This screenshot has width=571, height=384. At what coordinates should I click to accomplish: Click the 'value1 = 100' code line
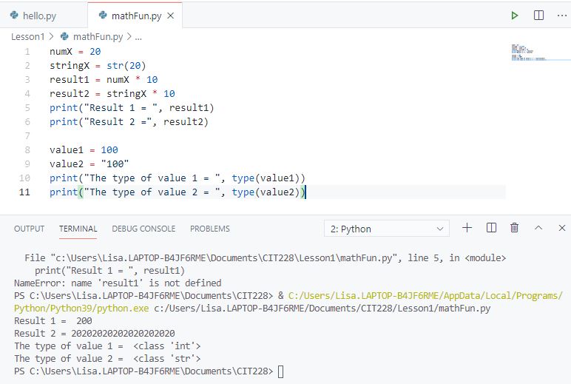pos(84,150)
